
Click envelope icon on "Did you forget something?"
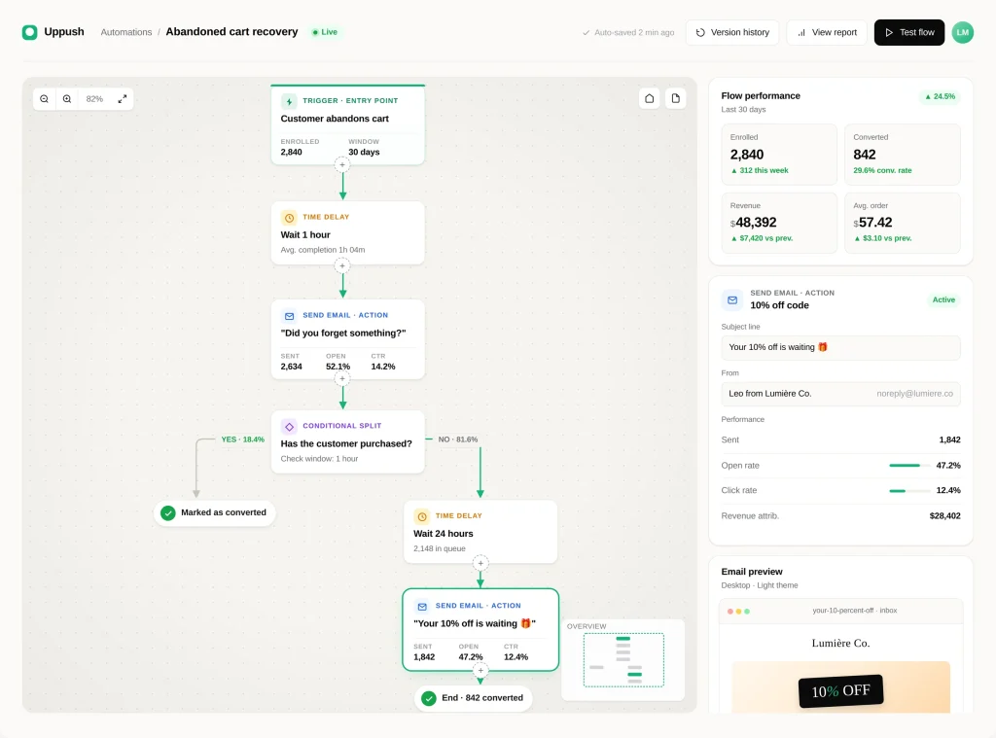(289, 316)
